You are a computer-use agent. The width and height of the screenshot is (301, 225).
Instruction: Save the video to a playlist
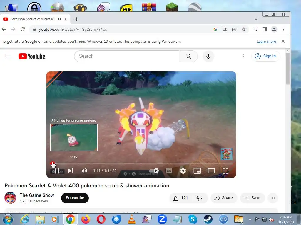pyautogui.click(x=252, y=198)
